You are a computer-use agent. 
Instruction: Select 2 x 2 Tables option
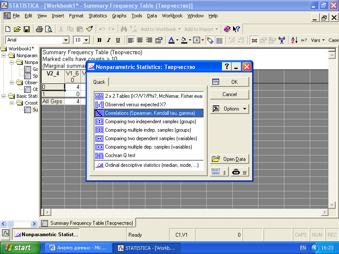149,96
